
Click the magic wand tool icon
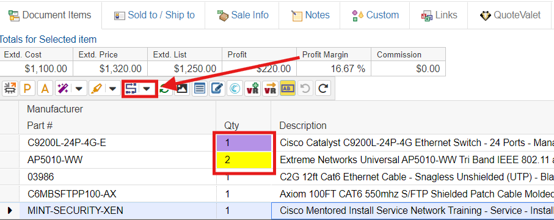coord(64,89)
